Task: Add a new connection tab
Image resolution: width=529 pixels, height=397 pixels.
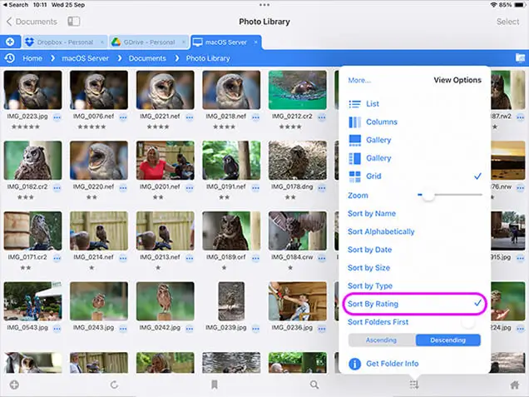Action: (x=9, y=42)
